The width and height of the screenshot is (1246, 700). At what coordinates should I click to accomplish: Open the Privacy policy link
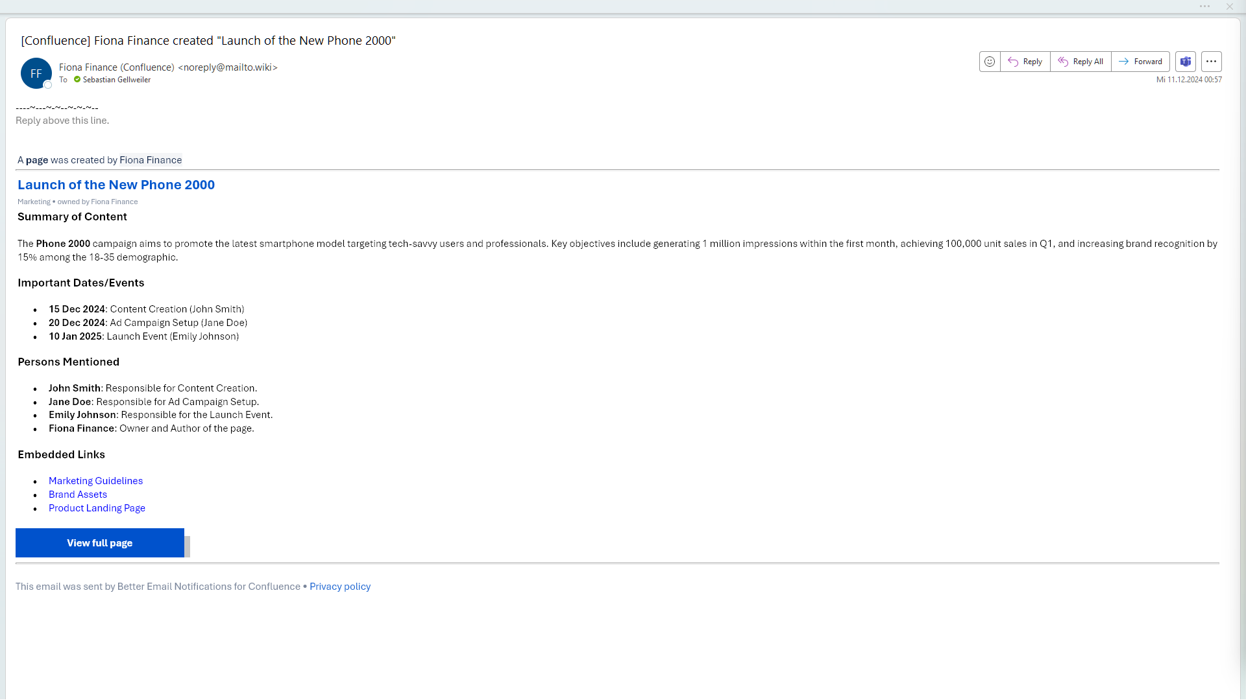tap(340, 587)
